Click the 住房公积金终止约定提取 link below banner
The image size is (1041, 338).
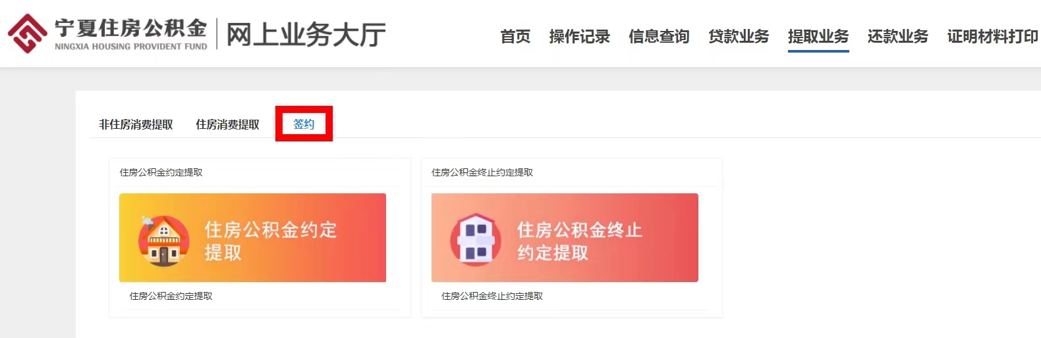492,296
